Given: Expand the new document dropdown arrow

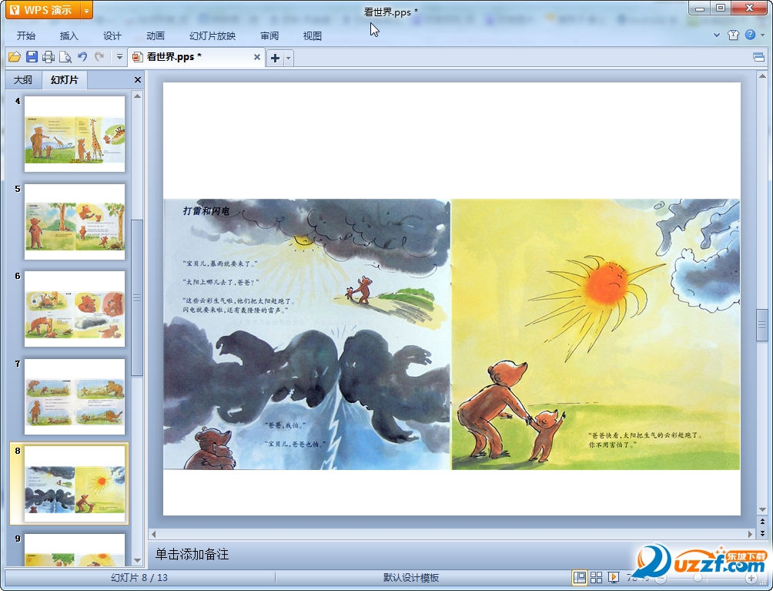Looking at the screenshot, I should coord(289,59).
